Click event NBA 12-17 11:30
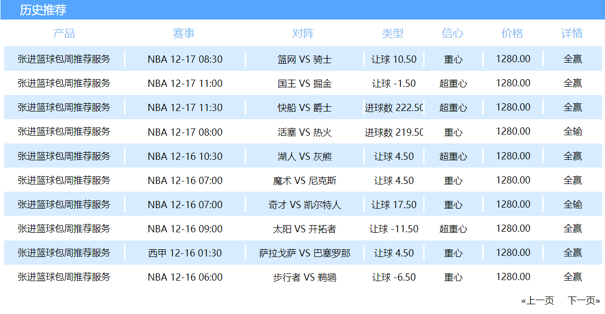 click(x=185, y=107)
